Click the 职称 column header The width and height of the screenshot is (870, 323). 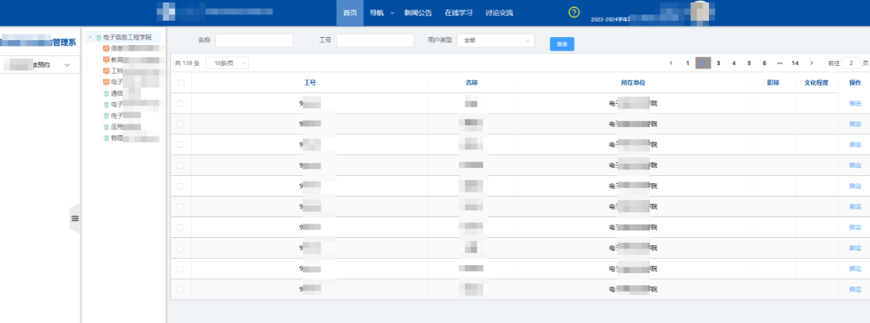pos(773,83)
